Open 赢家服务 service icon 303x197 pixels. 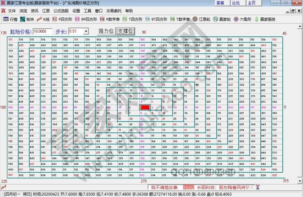click(x=265, y=19)
